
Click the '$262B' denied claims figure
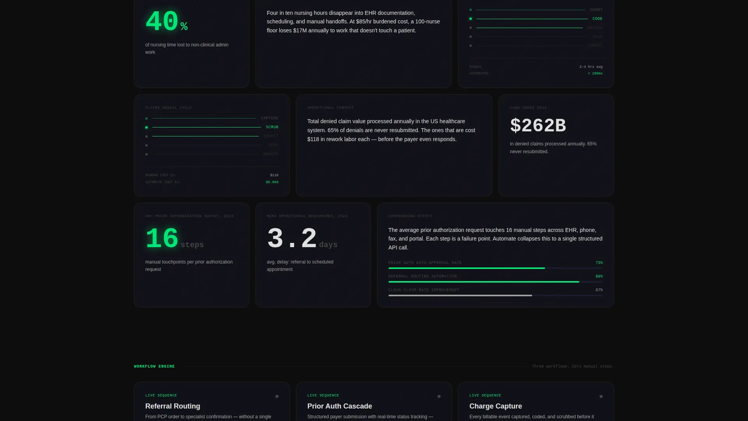tap(538, 126)
